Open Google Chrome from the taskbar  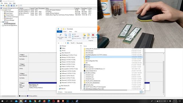pos(35,101)
